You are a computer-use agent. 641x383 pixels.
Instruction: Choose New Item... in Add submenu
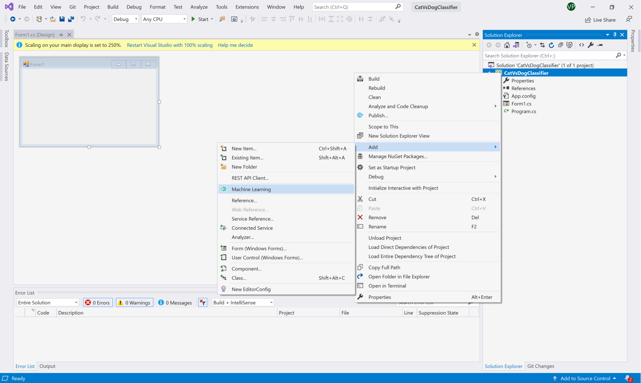(286, 149)
